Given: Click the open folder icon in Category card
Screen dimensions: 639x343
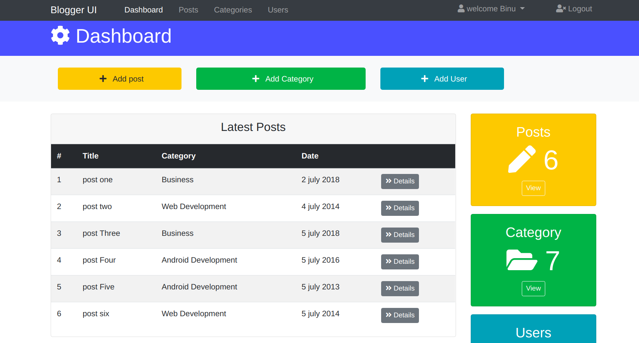Looking at the screenshot, I should [x=521, y=260].
